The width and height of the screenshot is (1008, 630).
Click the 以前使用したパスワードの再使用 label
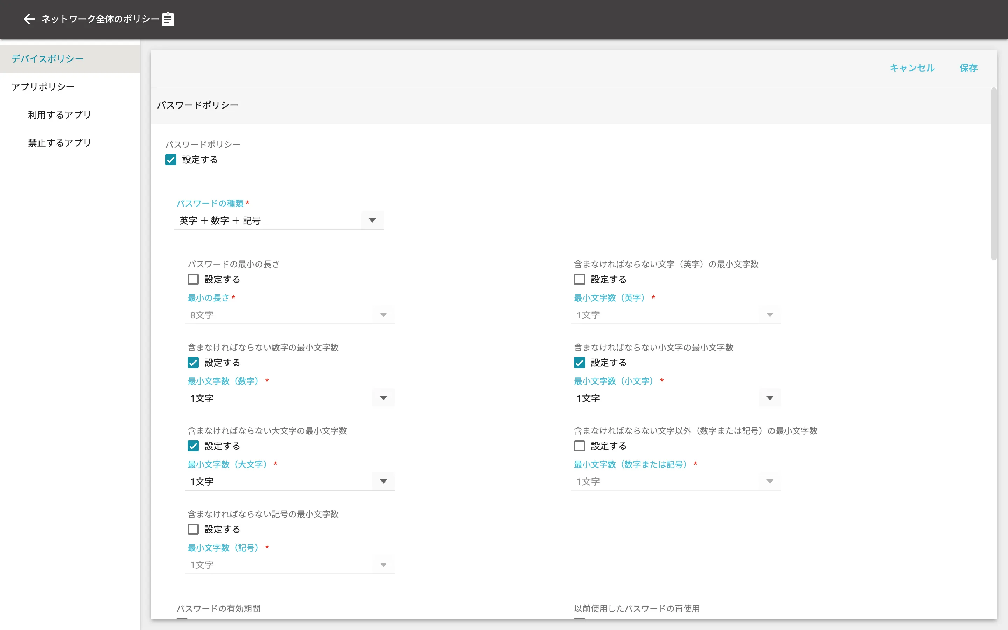(x=636, y=608)
